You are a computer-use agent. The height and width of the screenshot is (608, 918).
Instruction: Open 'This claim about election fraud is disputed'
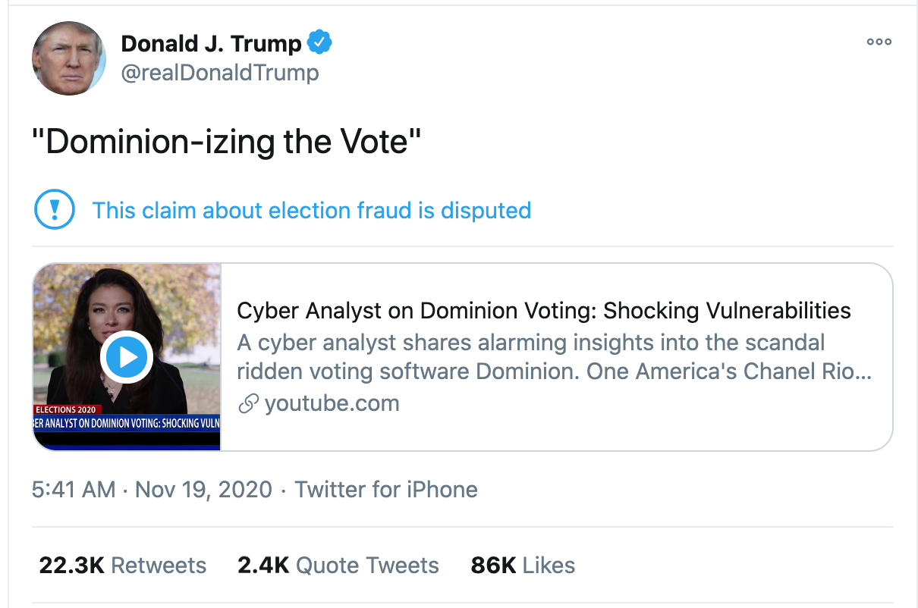pos(311,210)
